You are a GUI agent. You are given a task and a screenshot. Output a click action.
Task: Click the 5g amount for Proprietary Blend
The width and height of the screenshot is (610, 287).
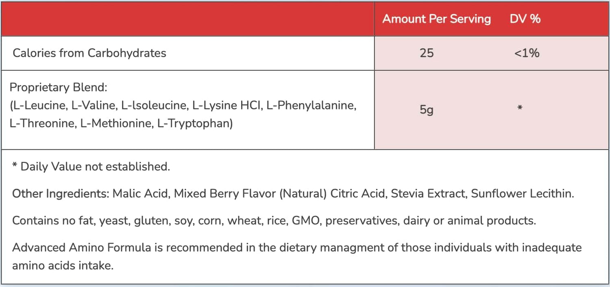427,110
